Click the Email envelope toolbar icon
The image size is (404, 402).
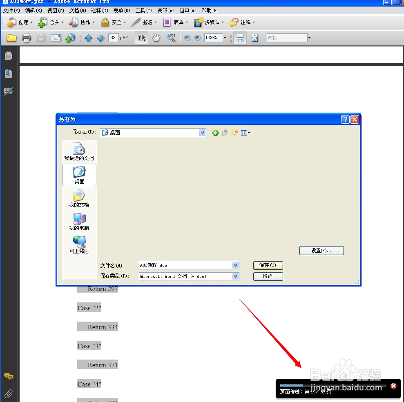[x=56, y=38]
